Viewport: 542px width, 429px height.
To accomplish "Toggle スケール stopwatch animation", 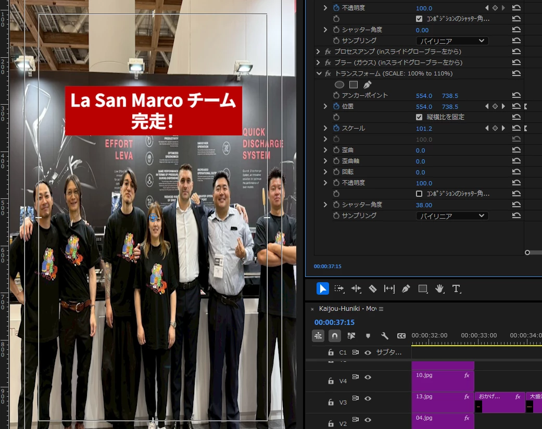I will pyautogui.click(x=336, y=128).
